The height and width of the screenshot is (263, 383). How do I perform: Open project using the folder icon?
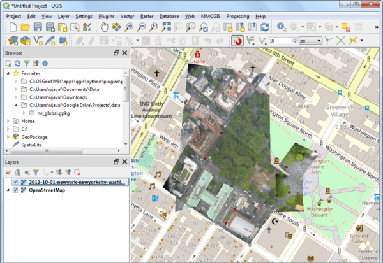(x=25, y=27)
